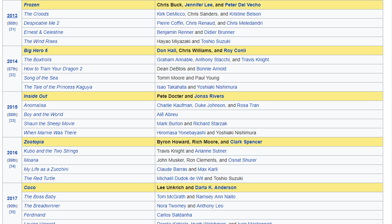Open Boy and the World link
392x224 pixels.
(x=43, y=114)
